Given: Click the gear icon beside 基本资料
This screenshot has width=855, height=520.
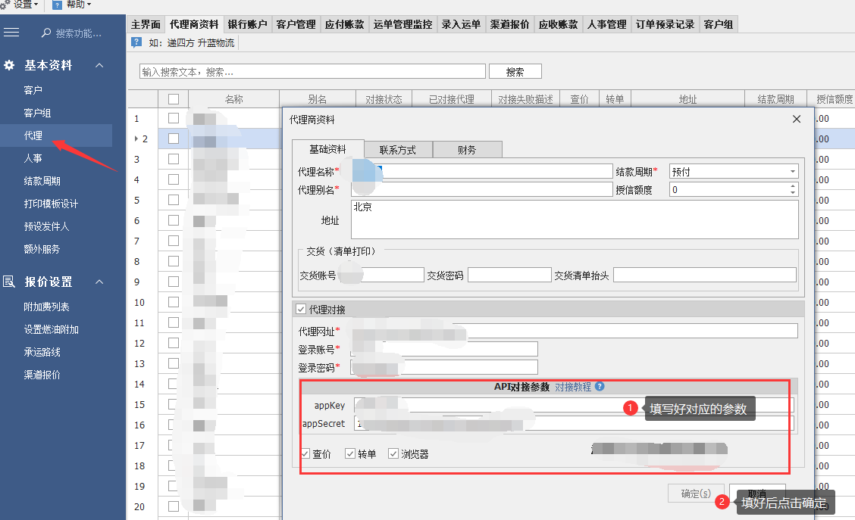Looking at the screenshot, I should click(9, 66).
